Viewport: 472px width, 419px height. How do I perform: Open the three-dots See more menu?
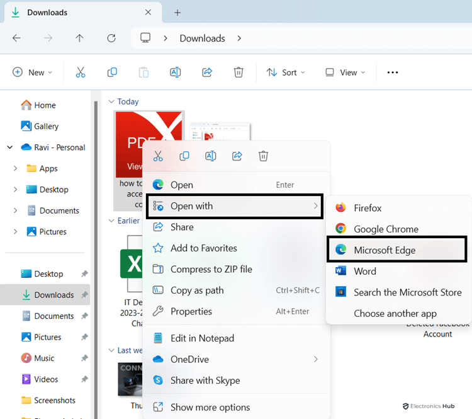(393, 72)
